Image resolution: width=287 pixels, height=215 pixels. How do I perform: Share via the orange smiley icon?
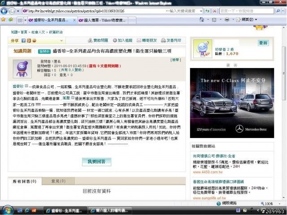[34, 41]
